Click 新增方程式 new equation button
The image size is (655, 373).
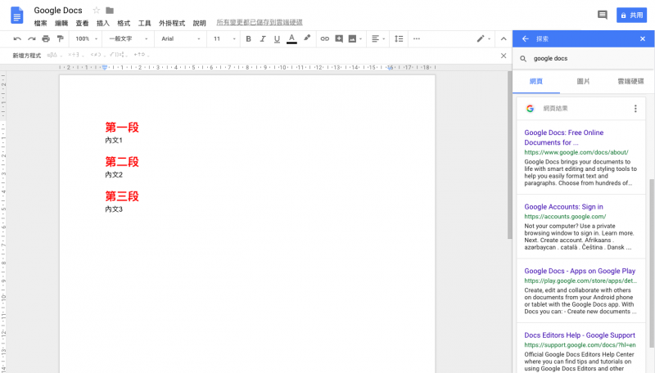tap(27, 56)
